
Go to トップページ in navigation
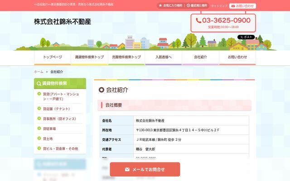(x=53, y=57)
